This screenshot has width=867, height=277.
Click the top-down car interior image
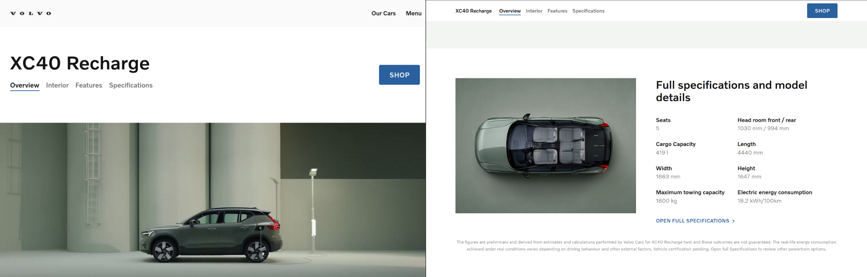coord(546,145)
